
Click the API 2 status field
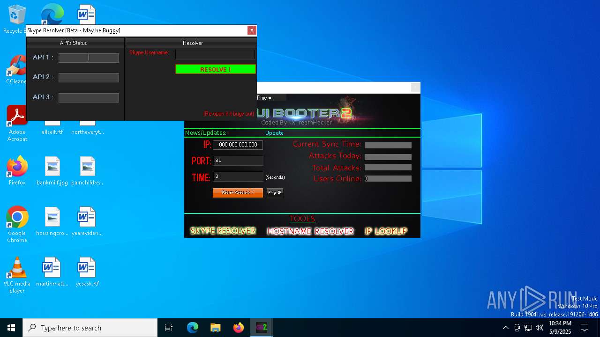(89, 78)
